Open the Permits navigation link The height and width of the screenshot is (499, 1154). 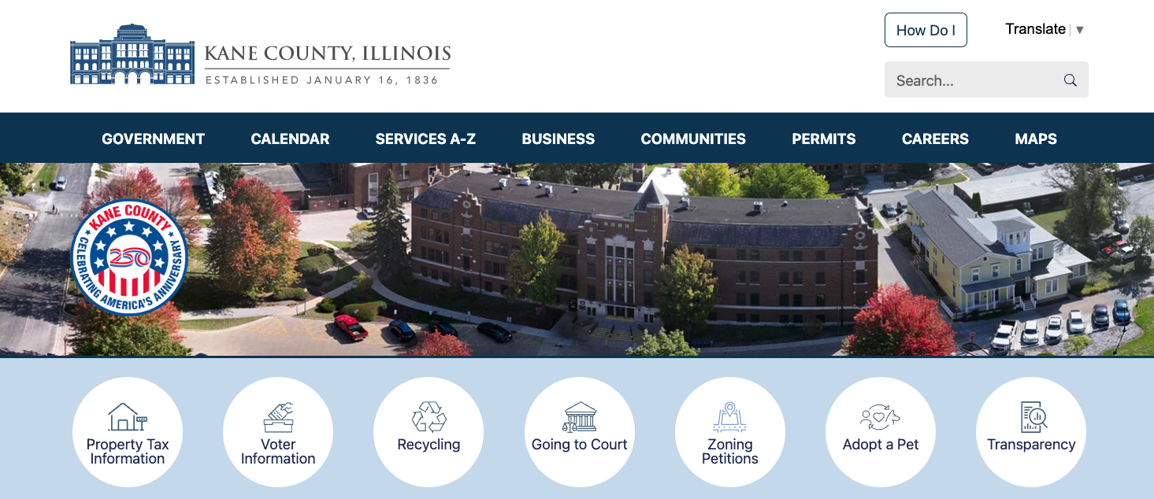coord(824,139)
